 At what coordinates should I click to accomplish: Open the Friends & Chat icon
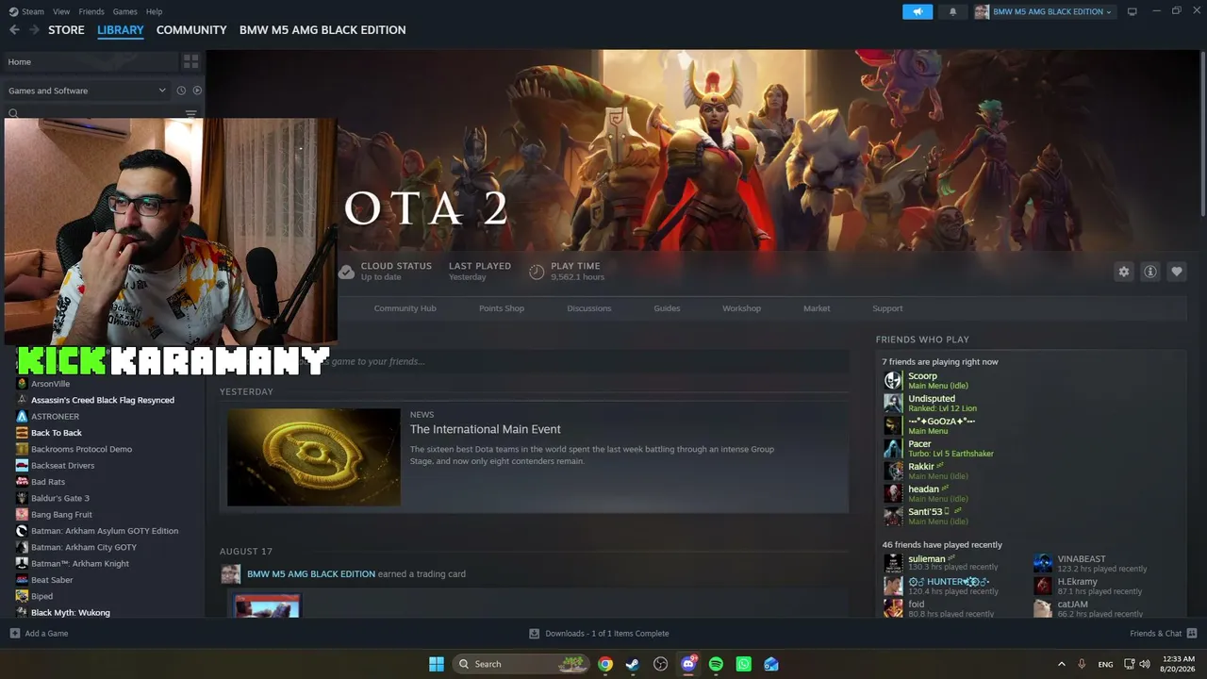click(1192, 634)
